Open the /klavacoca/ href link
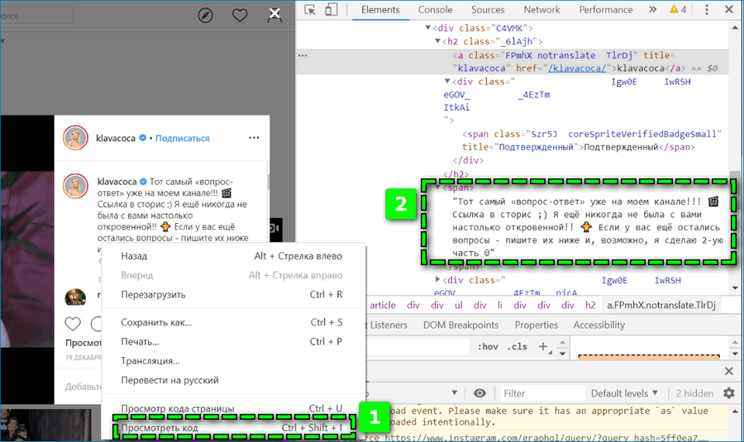 pyautogui.click(x=575, y=69)
